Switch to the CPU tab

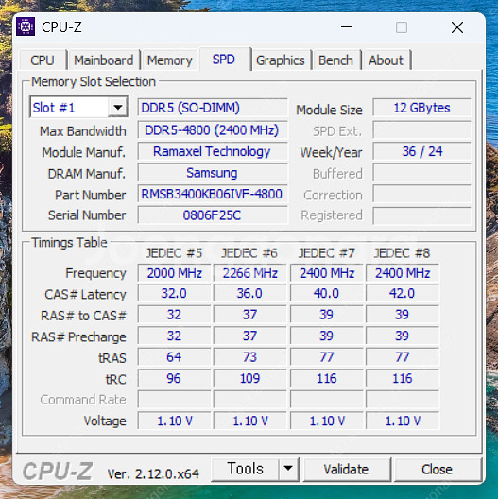pyautogui.click(x=43, y=60)
